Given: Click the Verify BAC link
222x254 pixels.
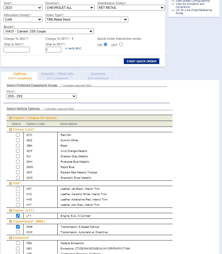Looking at the screenshot, I should pos(73,48).
